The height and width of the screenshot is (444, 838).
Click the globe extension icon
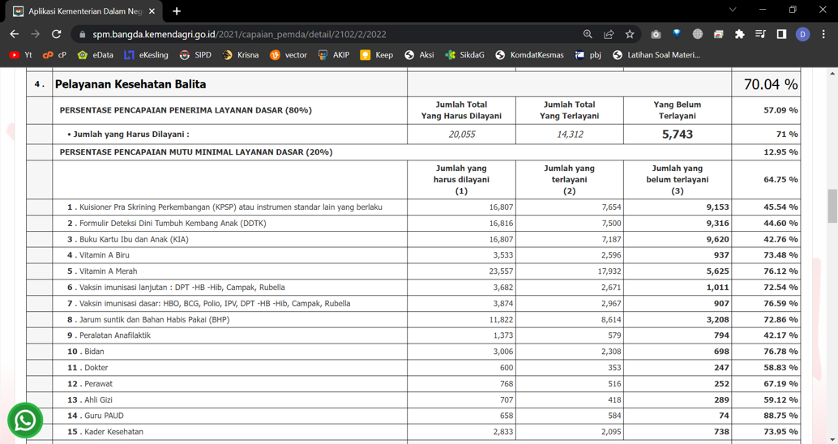click(698, 34)
